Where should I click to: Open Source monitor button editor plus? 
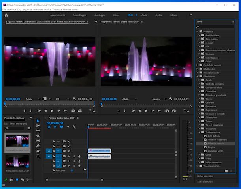point(94,111)
